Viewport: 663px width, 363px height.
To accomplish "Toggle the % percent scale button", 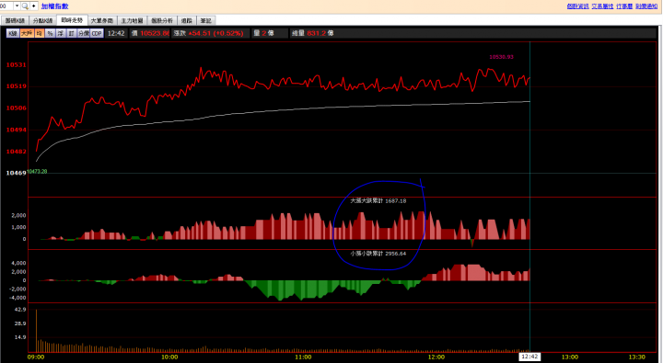I will click(50, 33).
